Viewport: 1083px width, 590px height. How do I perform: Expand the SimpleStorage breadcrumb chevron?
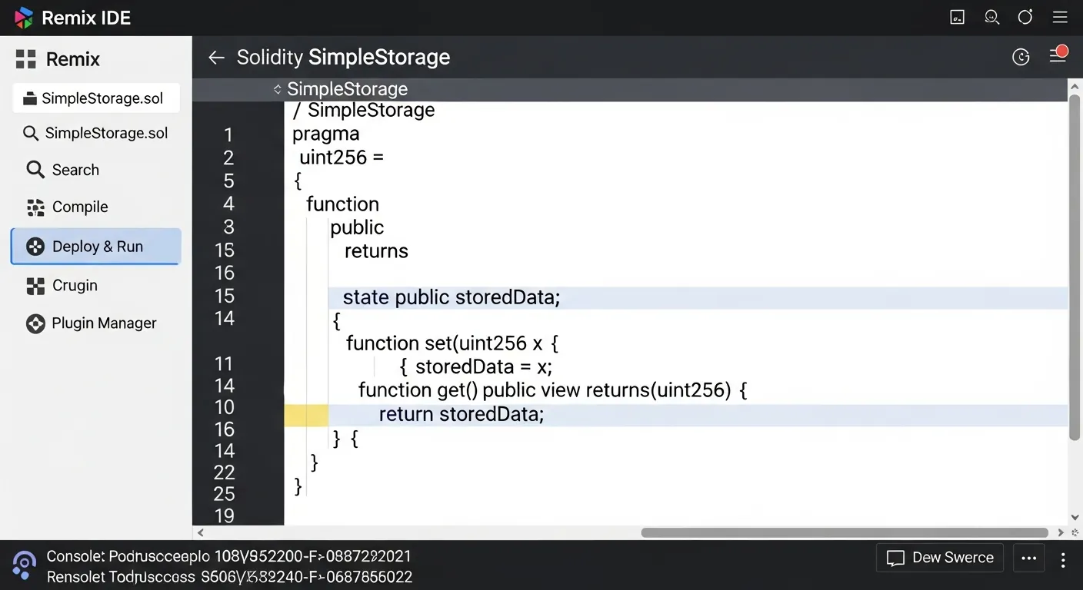tap(277, 89)
